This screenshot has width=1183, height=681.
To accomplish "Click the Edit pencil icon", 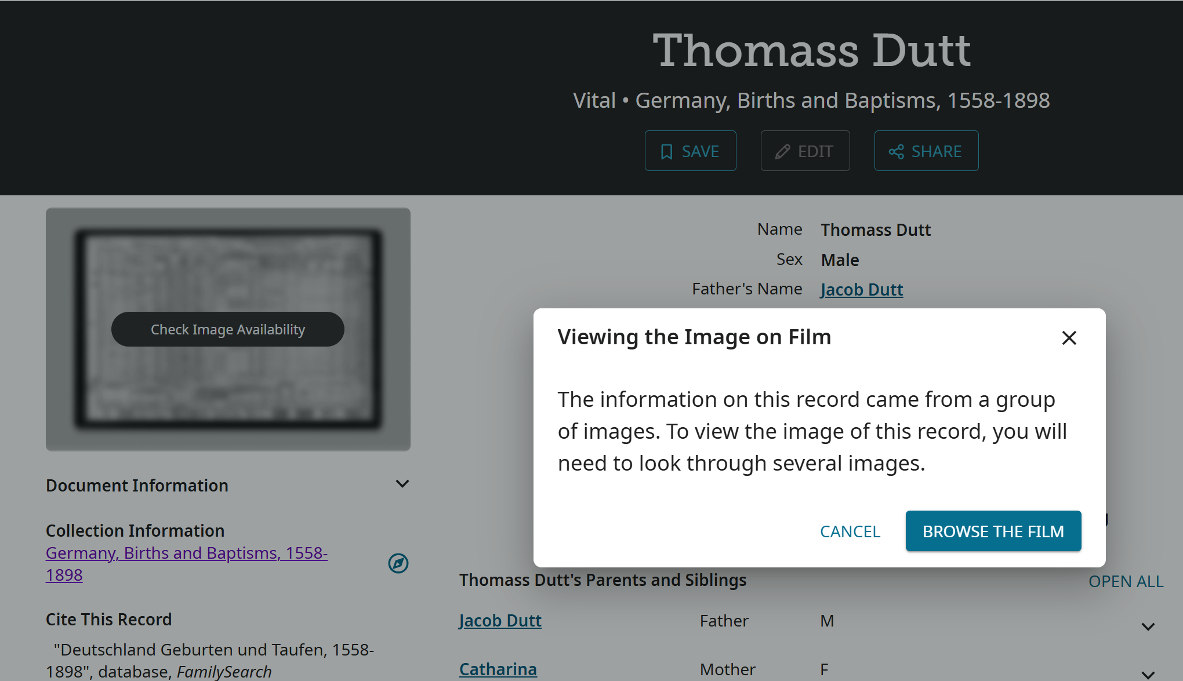I will [x=782, y=152].
